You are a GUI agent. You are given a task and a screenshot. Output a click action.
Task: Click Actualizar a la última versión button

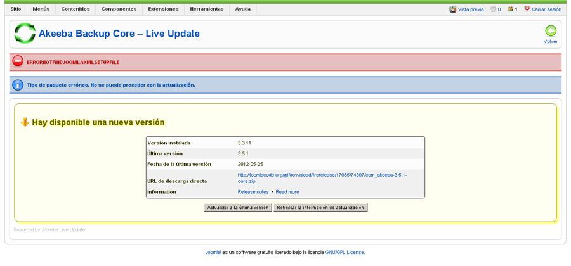[238, 208]
